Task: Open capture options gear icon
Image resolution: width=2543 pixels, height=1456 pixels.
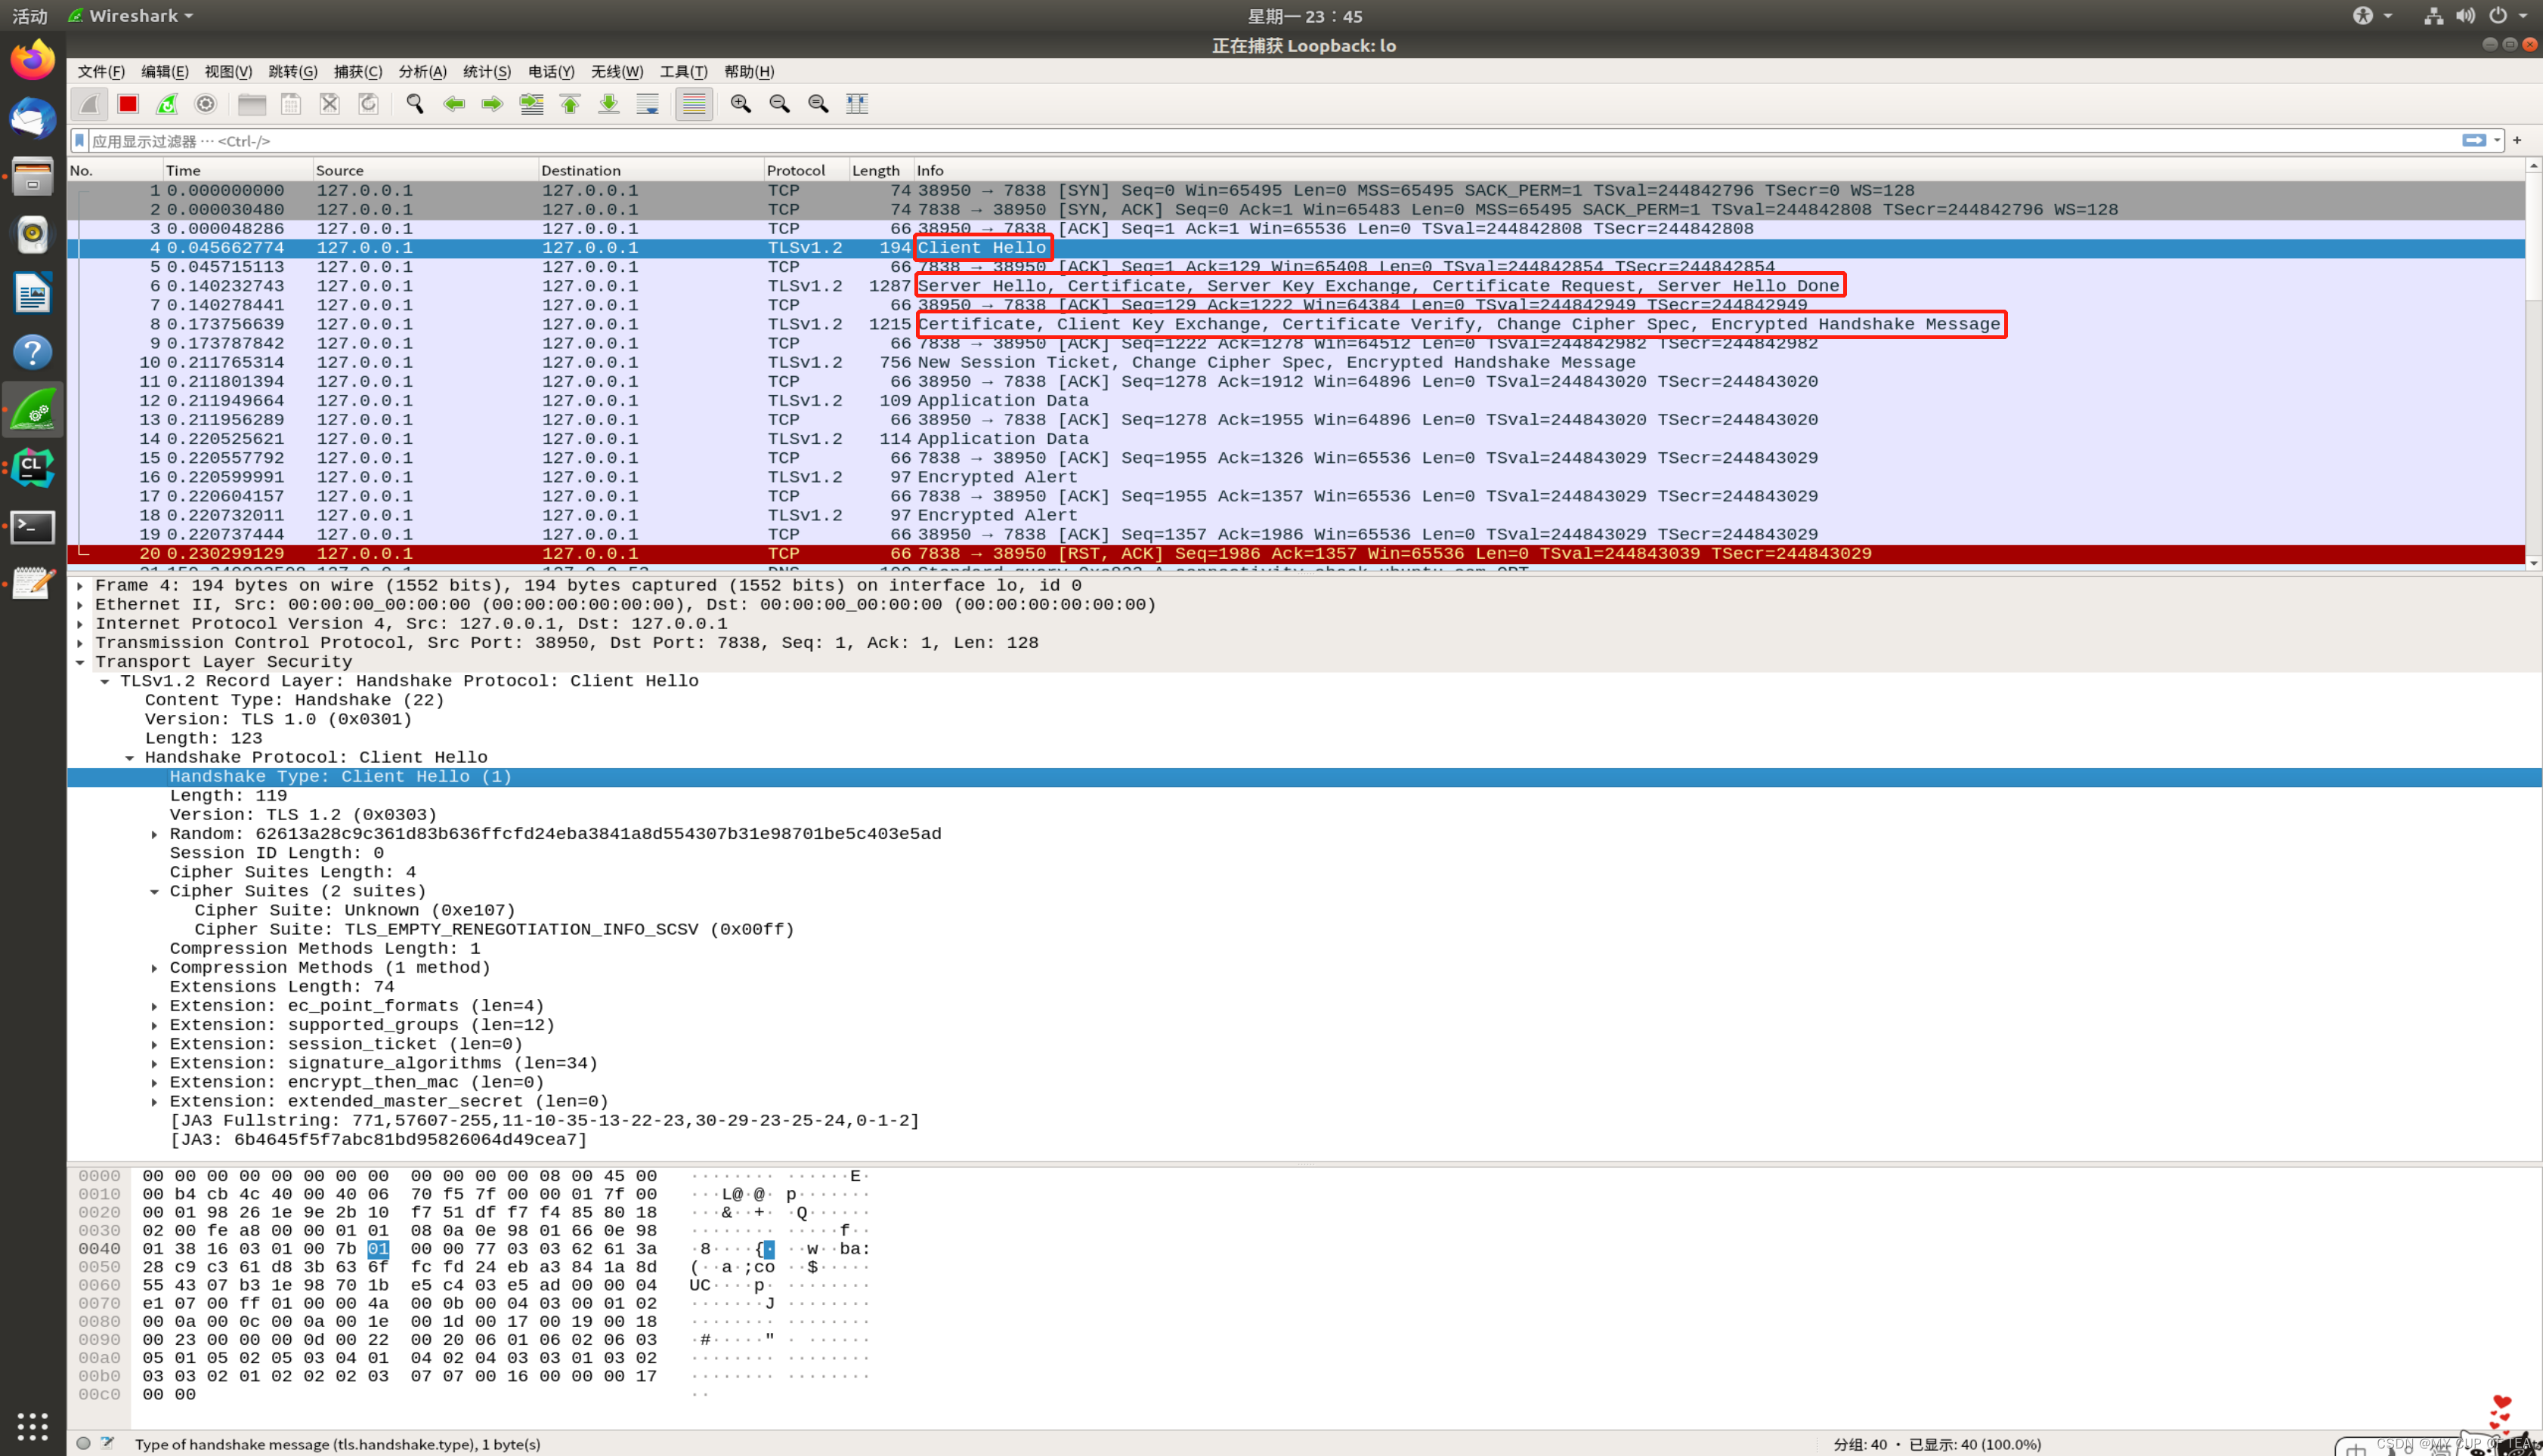Action: coord(205,104)
